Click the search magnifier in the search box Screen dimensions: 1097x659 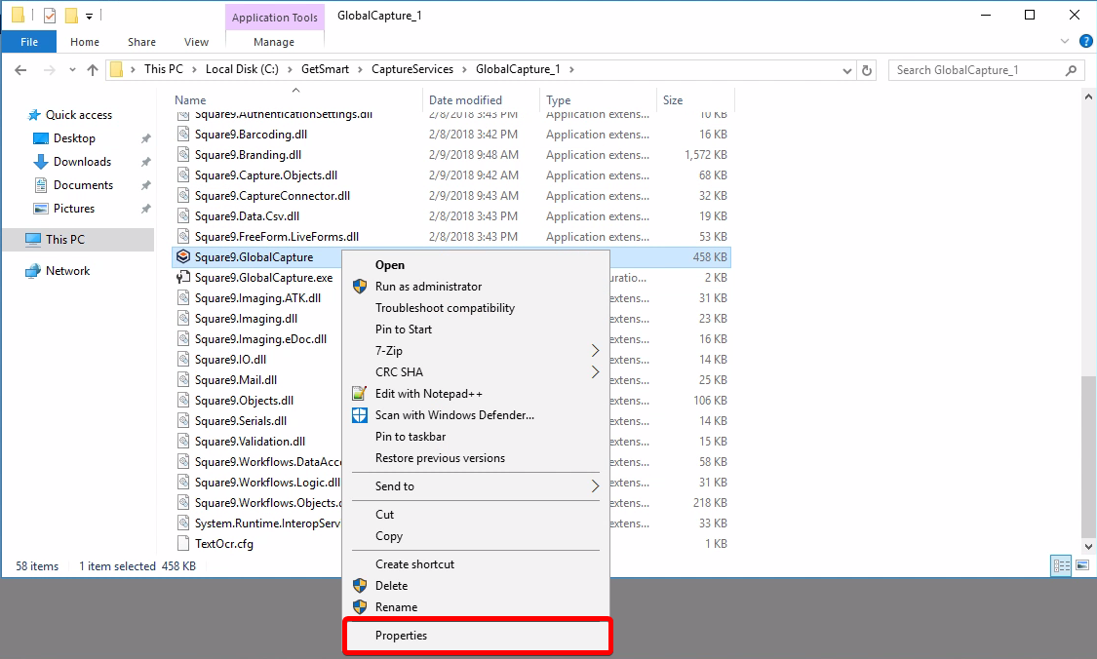(1070, 70)
